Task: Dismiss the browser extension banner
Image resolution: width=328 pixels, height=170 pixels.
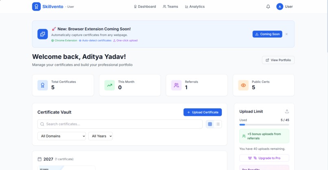Action: [x=286, y=34]
